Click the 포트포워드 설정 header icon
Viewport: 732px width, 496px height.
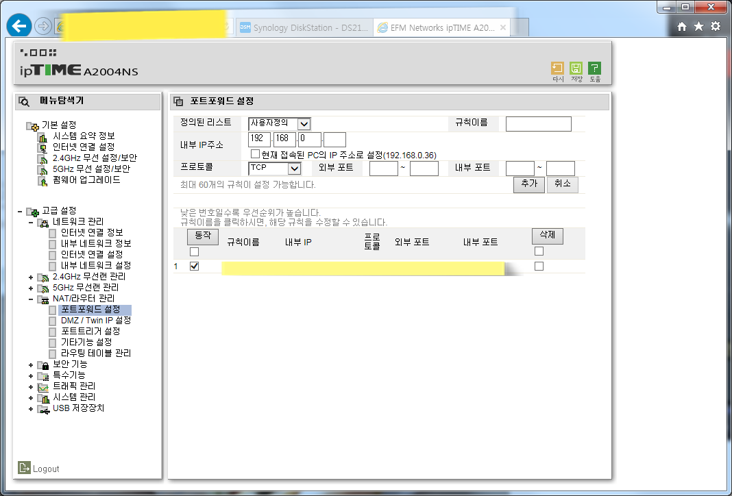tap(179, 101)
